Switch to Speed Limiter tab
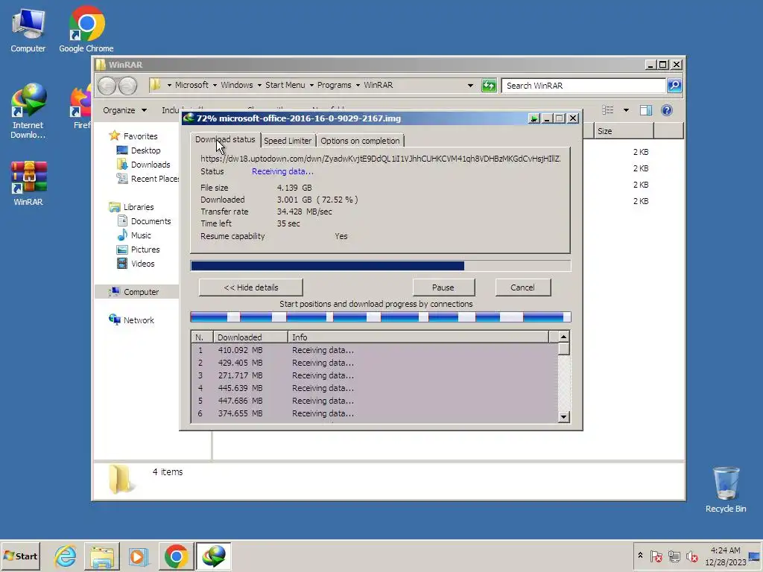763x572 pixels. point(288,141)
